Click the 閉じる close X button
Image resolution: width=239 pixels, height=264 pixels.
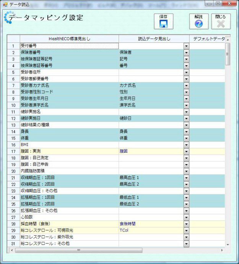click(x=221, y=21)
